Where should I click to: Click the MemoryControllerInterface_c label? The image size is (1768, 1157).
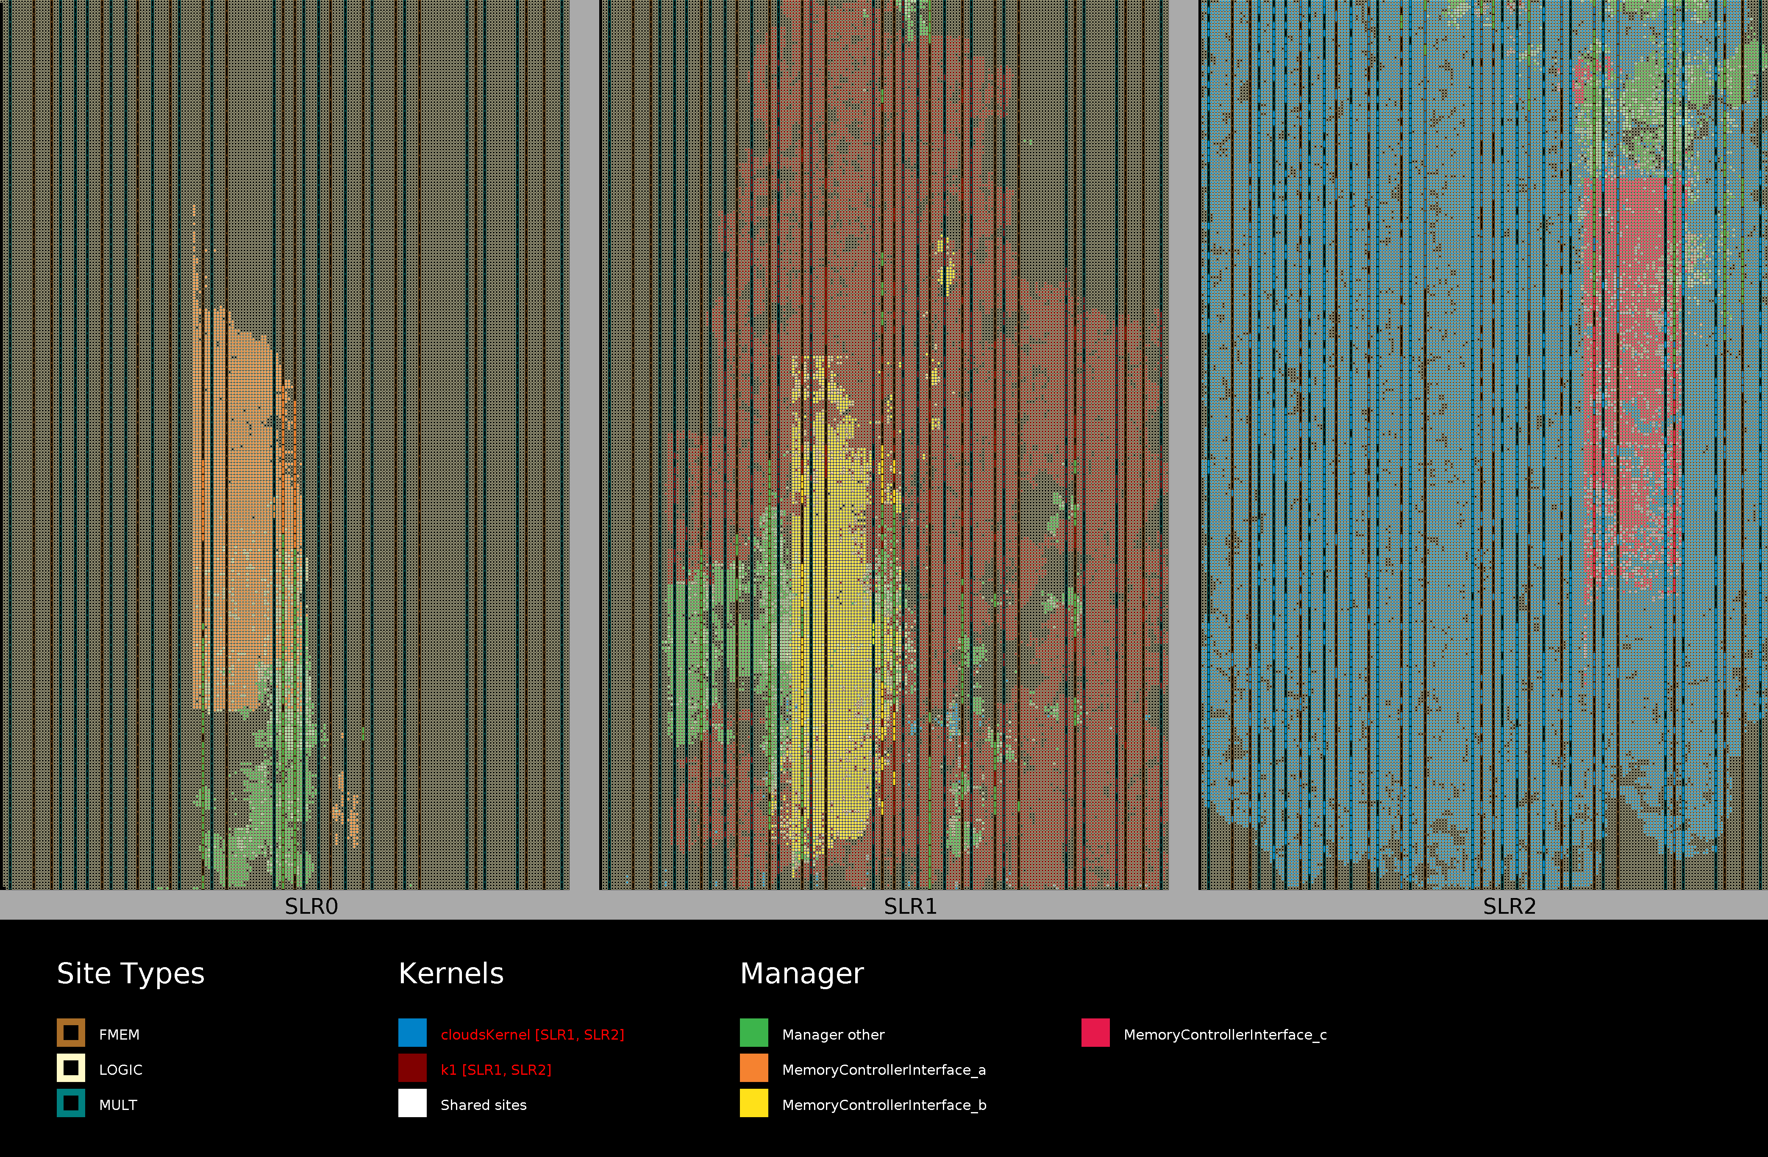click(1225, 1035)
